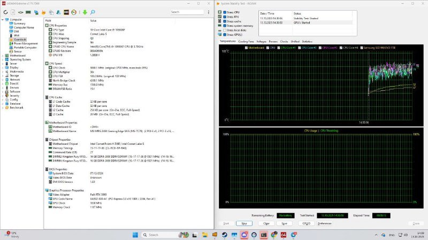428x240 pixels.
Task: Collapse the Computer tree node
Action: 3,20
